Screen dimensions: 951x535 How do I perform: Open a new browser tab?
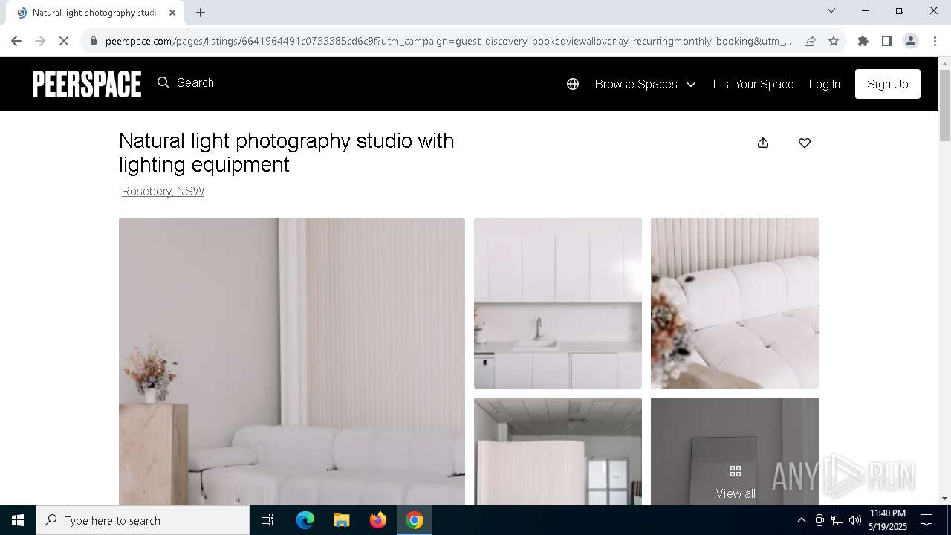tap(201, 13)
